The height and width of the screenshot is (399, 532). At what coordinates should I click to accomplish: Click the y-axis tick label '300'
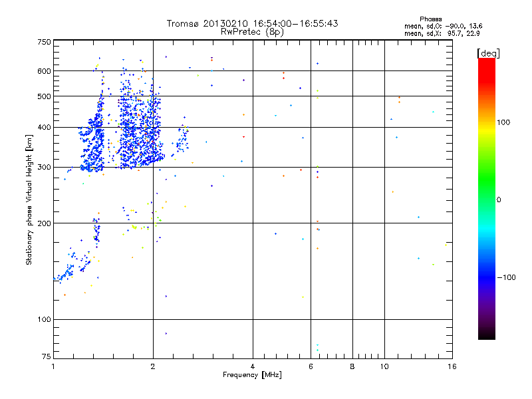(44, 167)
